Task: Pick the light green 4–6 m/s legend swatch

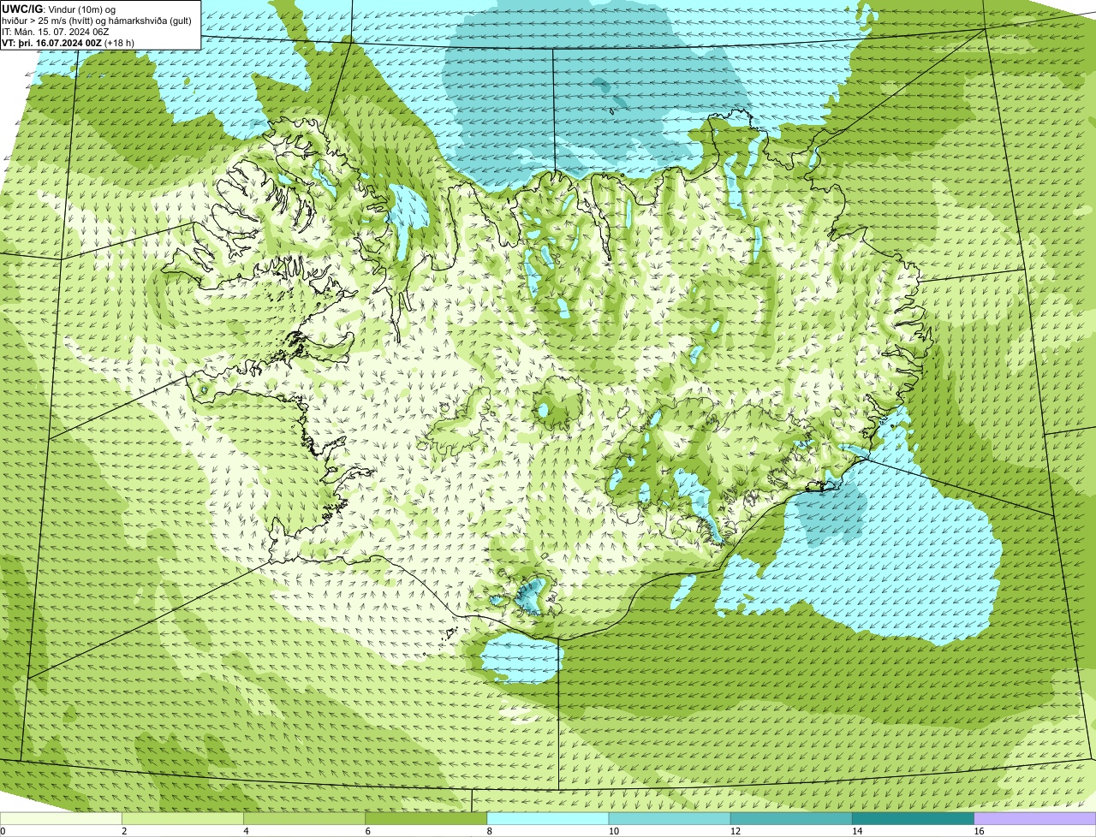Action: 304,819
